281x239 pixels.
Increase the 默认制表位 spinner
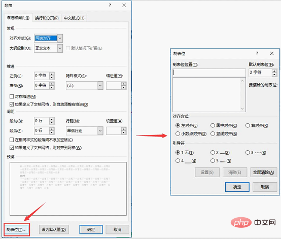[x=274, y=71]
